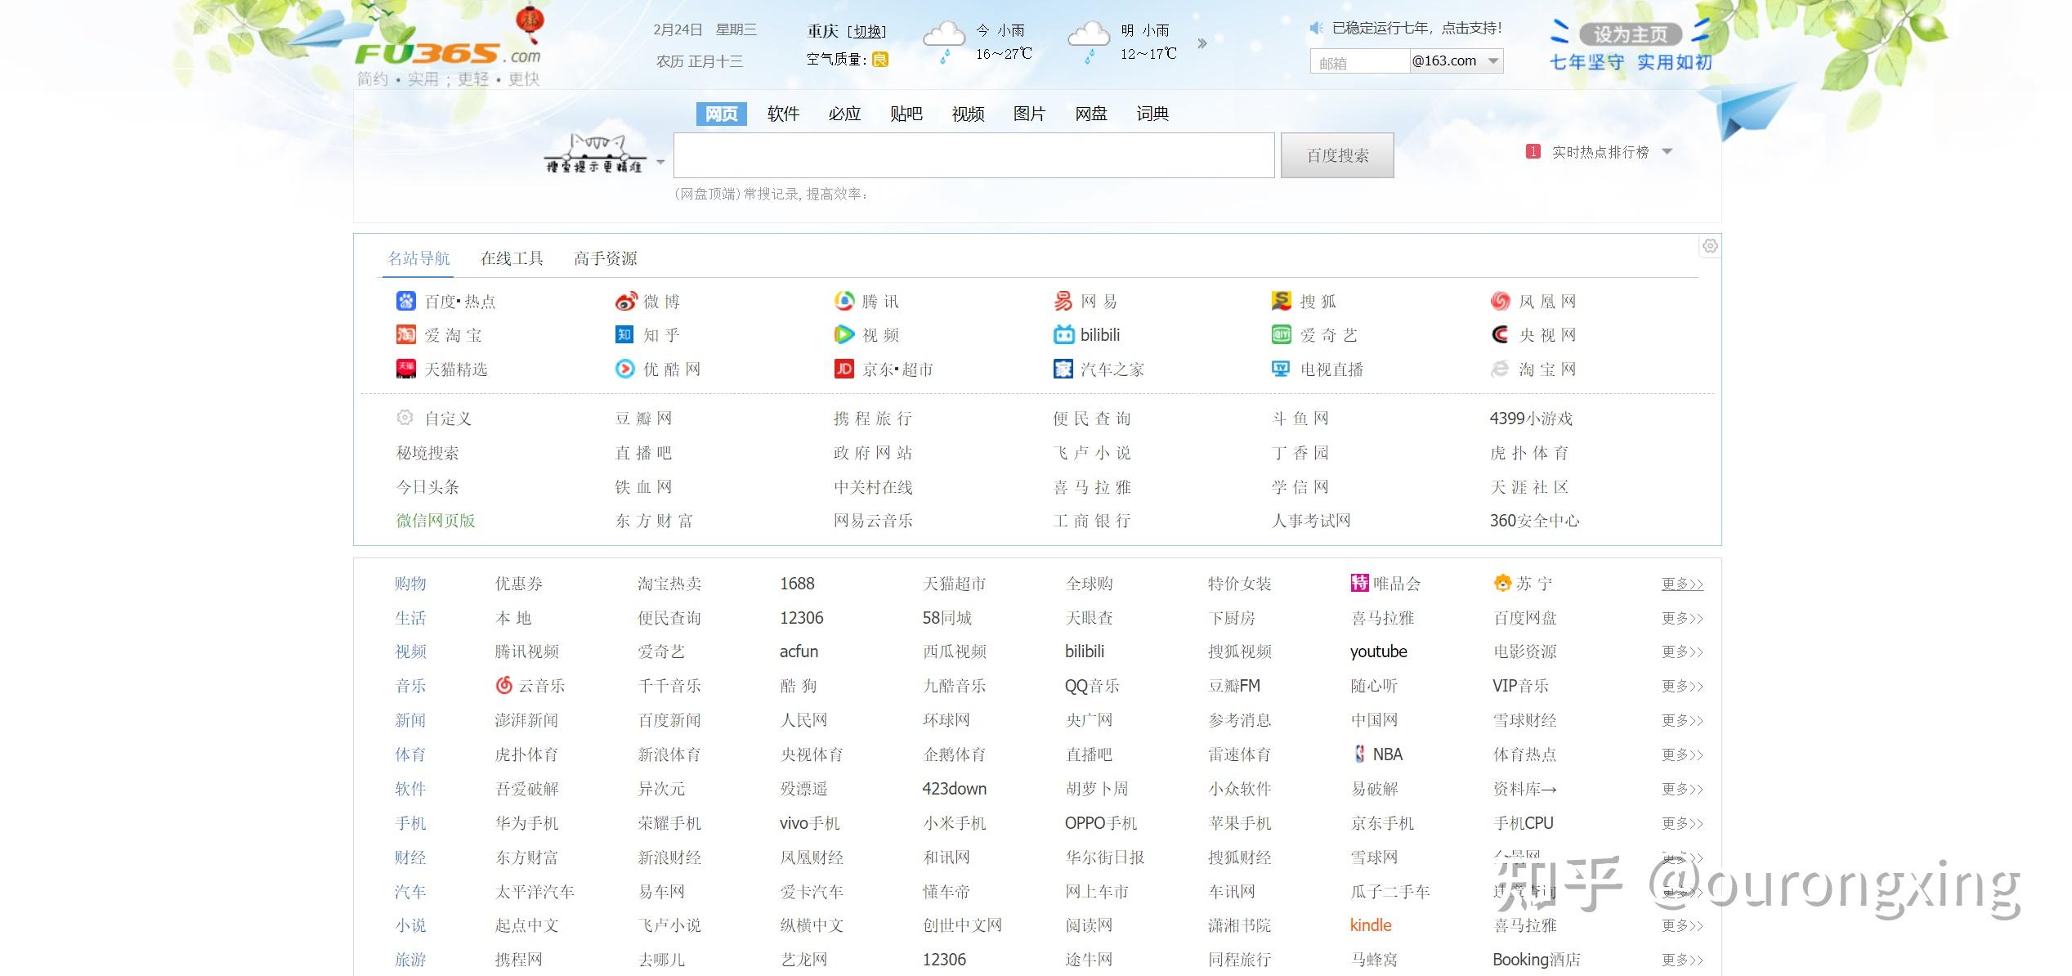2072x976 pixels.
Task: Click the Youku icon
Action: [624, 369]
